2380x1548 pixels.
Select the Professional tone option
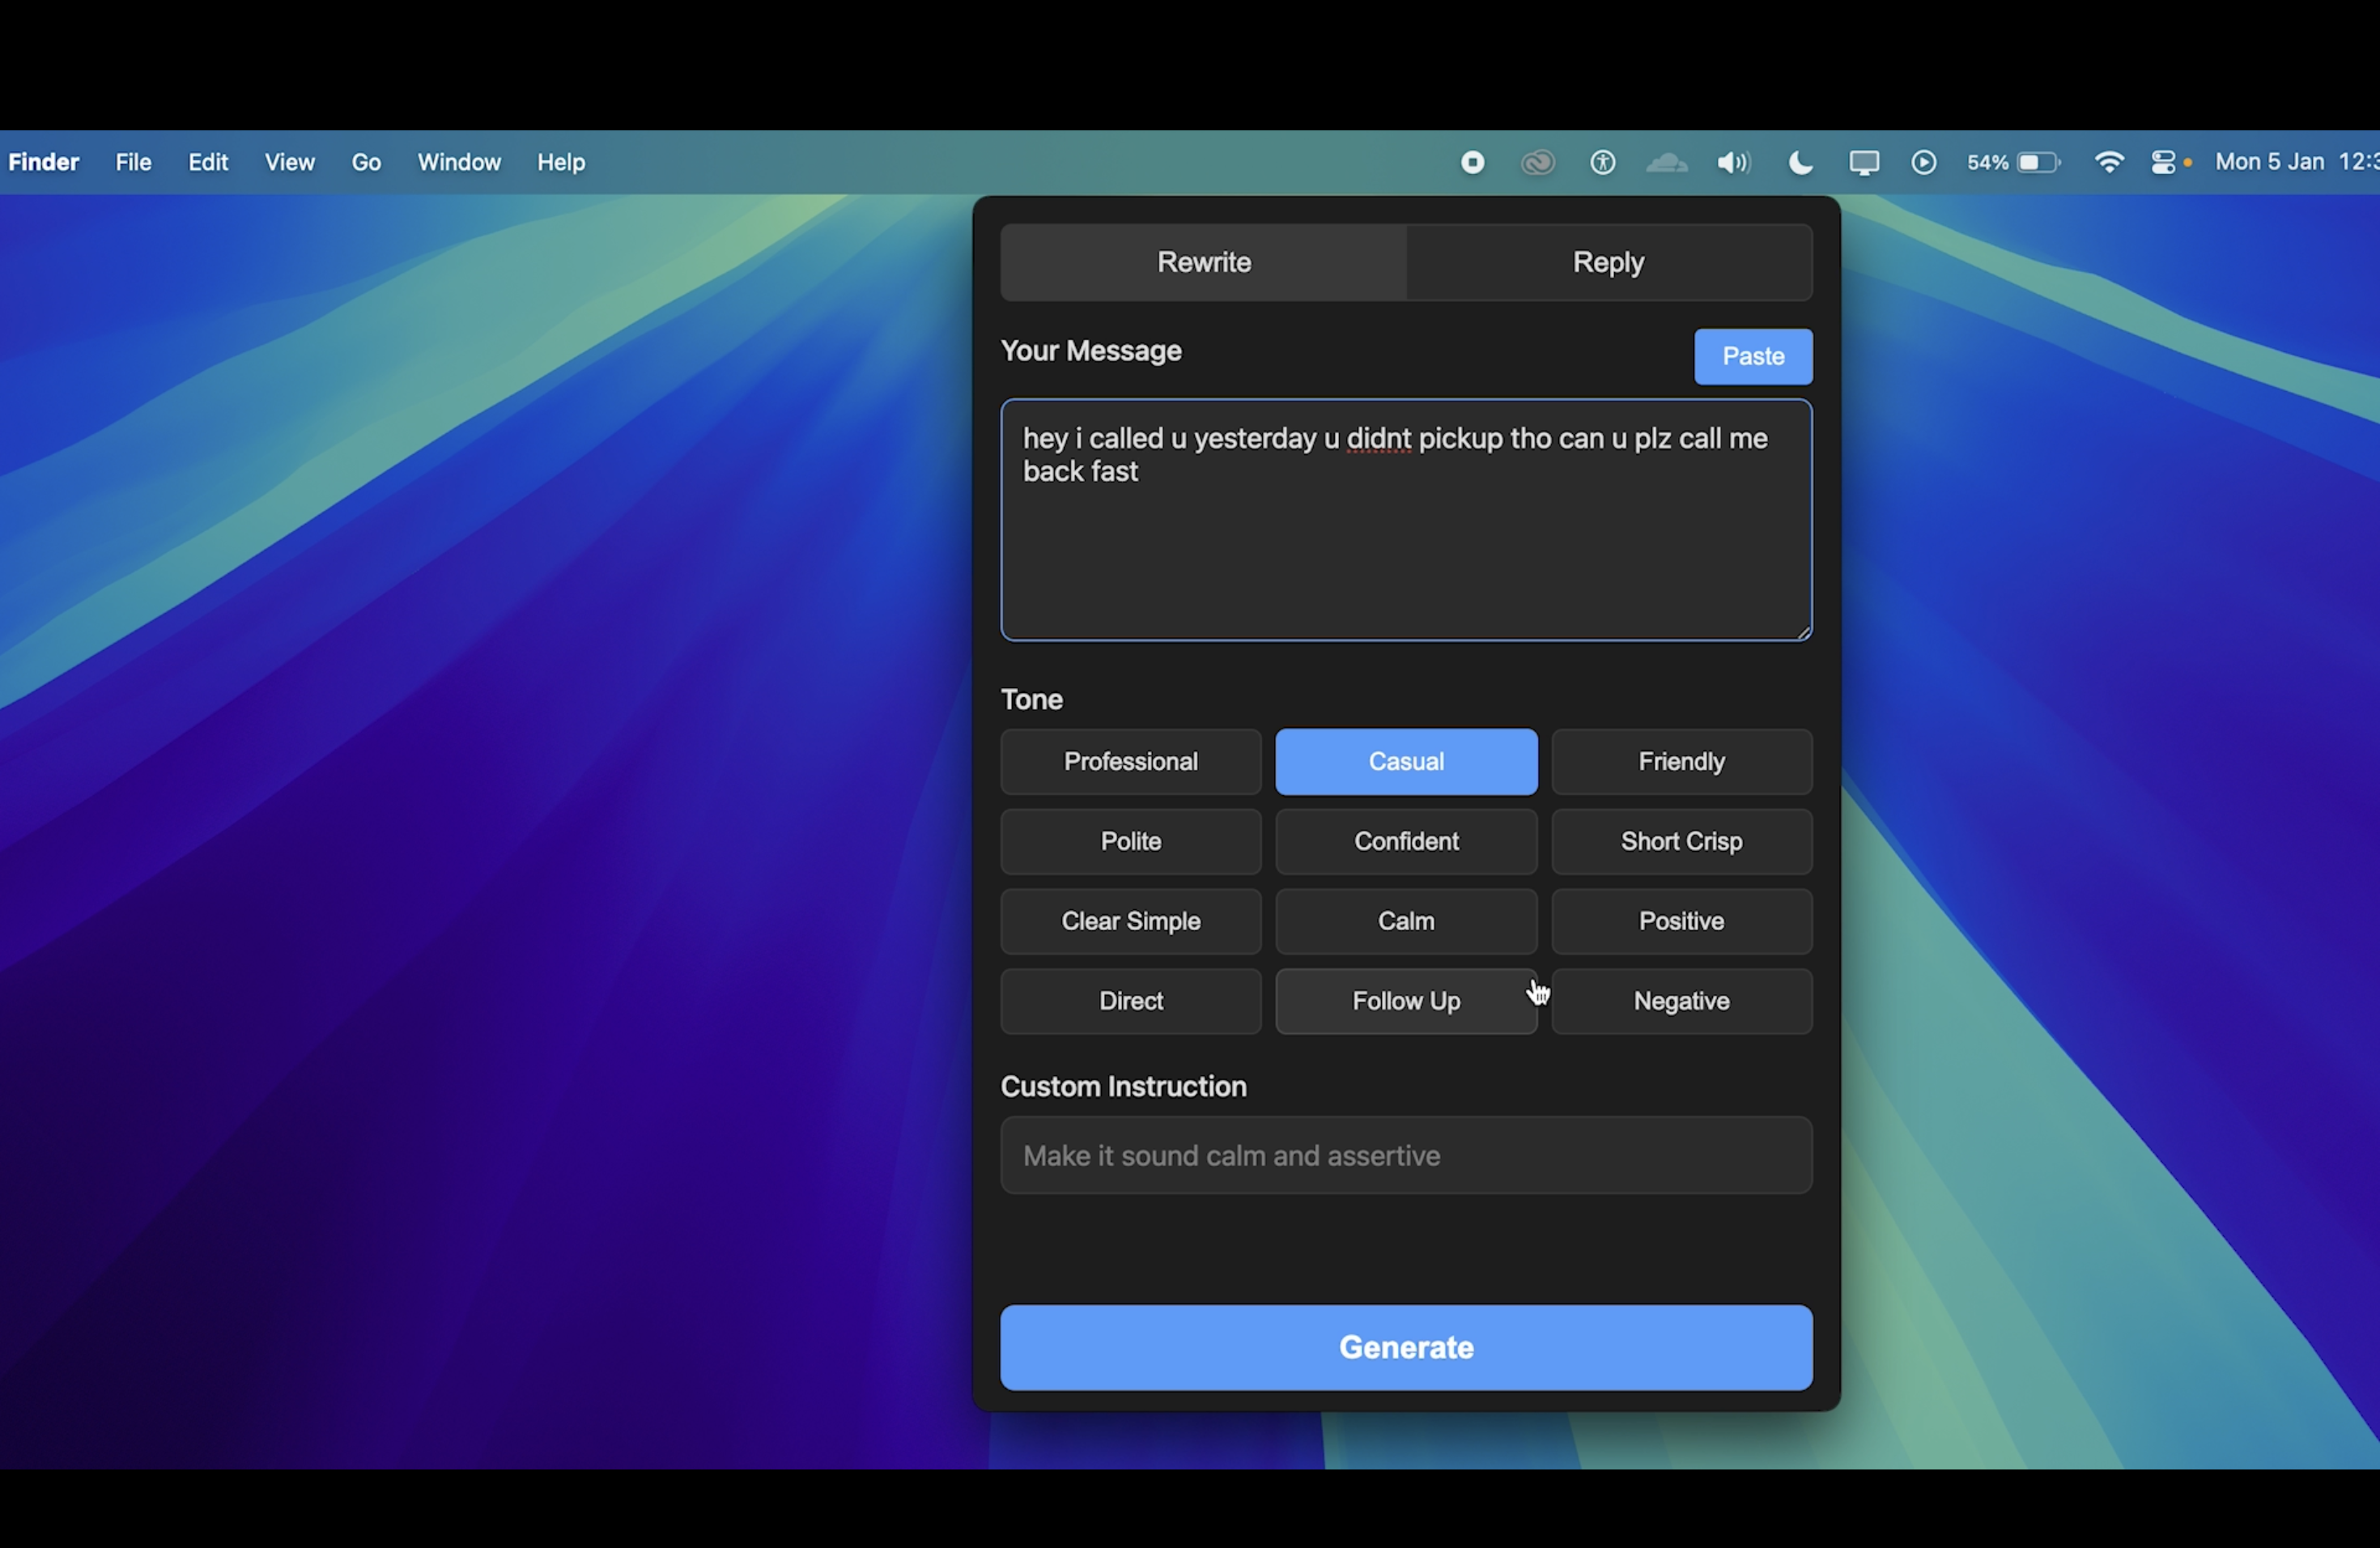click(1130, 762)
